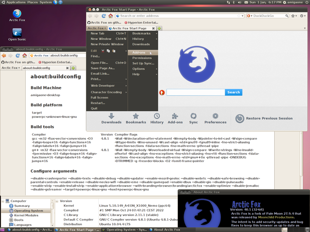Image resolution: width=310 pixels, height=232 pixels.
Task: Open Hyperion Entertainment bookmark in Start Page window
Action: (141, 23)
